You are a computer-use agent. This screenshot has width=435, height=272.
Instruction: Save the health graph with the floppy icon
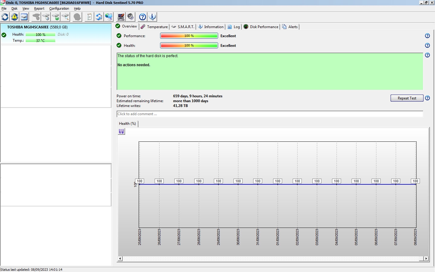(x=121, y=131)
